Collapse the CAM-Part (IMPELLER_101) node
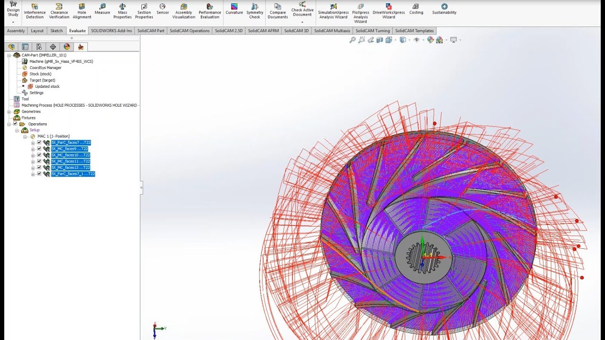This screenshot has height=340, width=605. (x=9, y=55)
